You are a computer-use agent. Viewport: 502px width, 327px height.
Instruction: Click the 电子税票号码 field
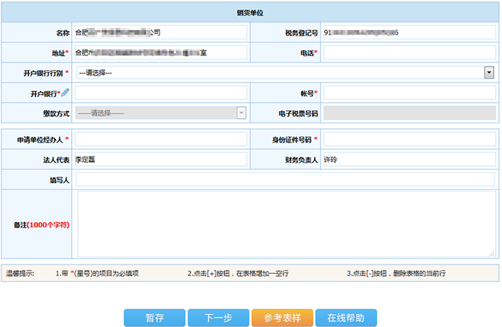408,113
